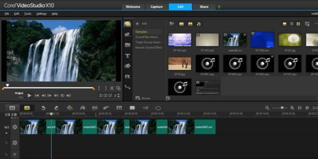Collapse library panel with the left chevron
Image resolution: width=318 pixels, height=159 pixels.
[x=168, y=99]
